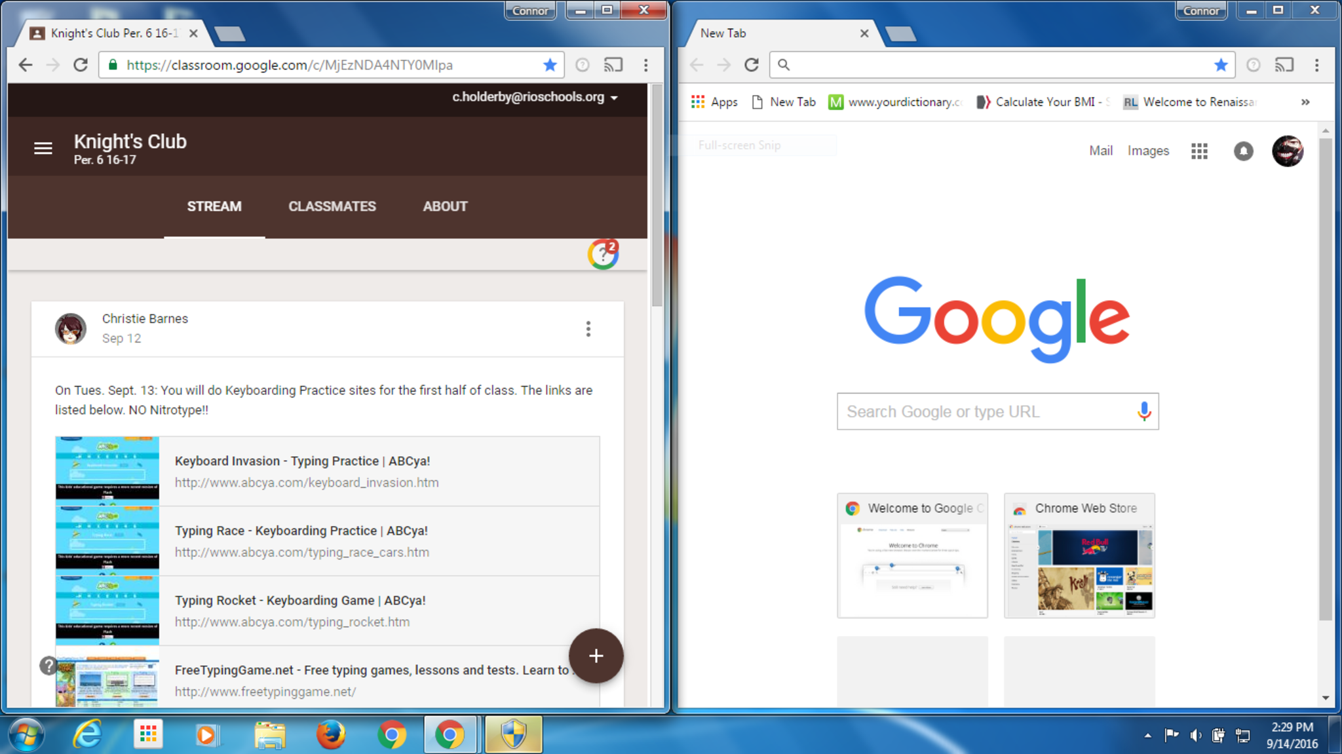Toggle bookmark star in Classroom address bar
1342x754 pixels.
pos(550,65)
